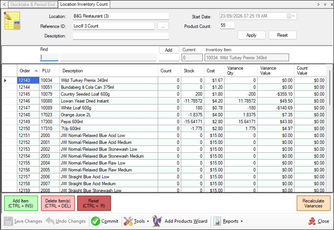334x230 pixels.
Task: Click Undo Changes in the toolbar
Action: click(x=66, y=221)
